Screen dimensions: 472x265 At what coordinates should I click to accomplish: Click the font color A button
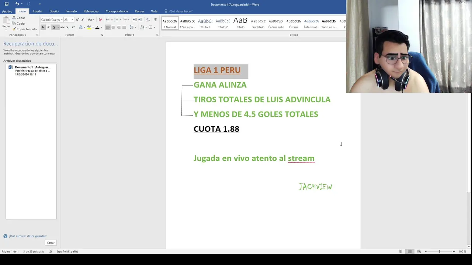click(97, 27)
